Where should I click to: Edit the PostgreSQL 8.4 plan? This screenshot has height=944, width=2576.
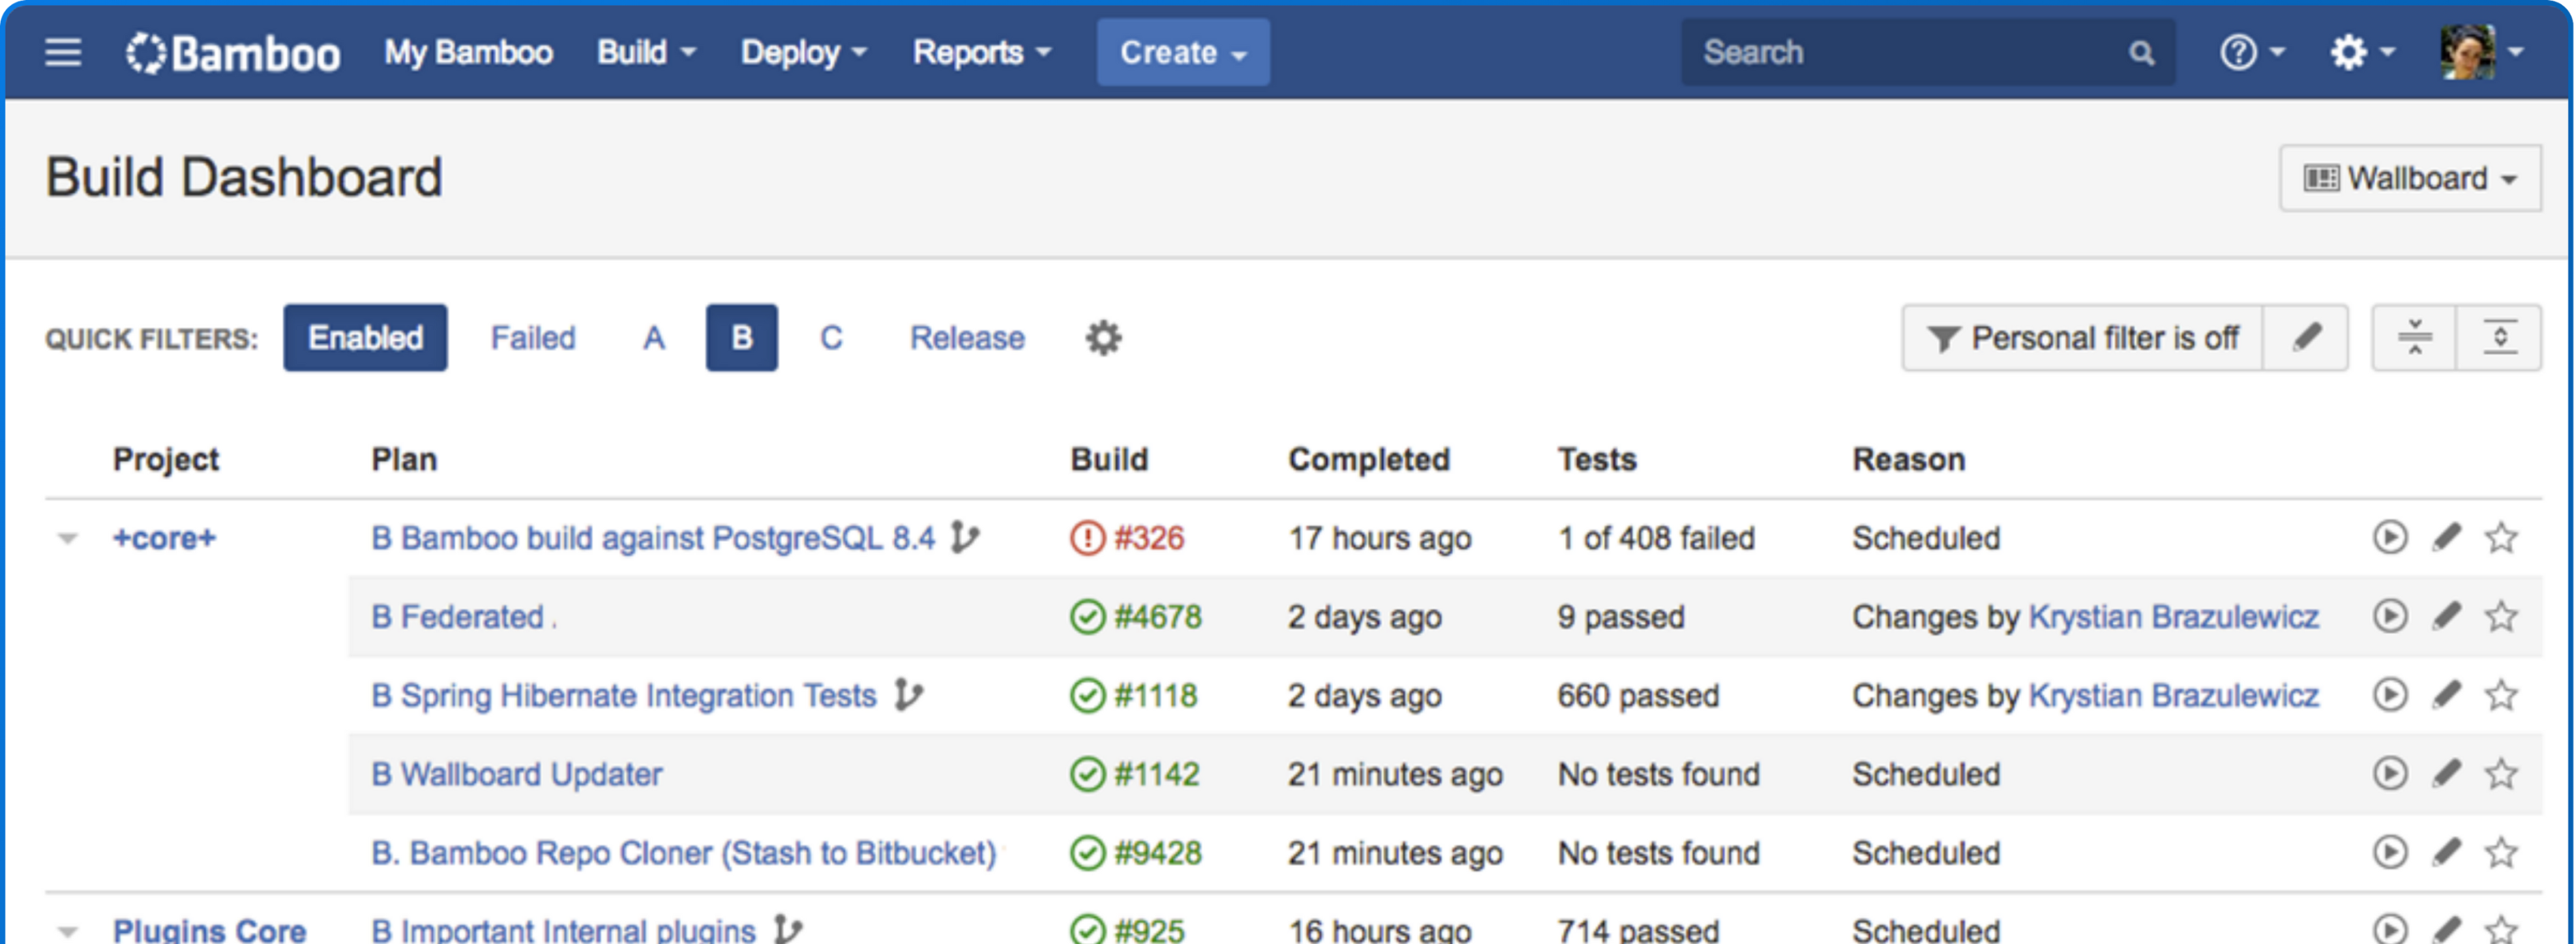tap(2446, 538)
